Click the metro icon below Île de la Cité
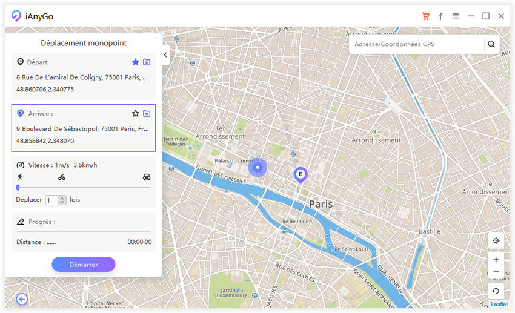Screen dimensions: 515x313 click(285, 232)
